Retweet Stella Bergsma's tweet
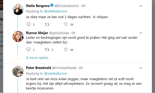 coord(47,24)
